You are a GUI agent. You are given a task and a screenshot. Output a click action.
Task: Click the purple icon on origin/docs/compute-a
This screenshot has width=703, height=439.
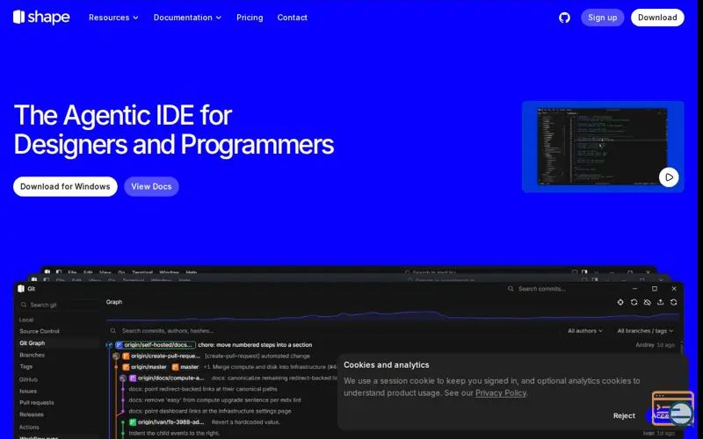pos(133,378)
